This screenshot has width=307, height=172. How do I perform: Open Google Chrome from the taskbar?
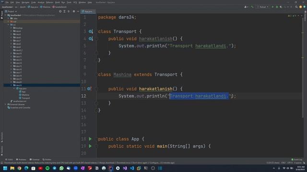click(x=19, y=168)
